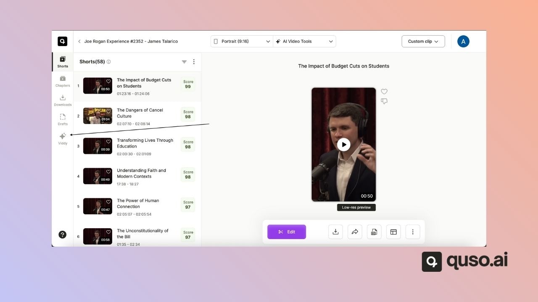Viewport: 538px width, 302px height.
Task: Open 'Understanding Faith and Modern Contexts' title
Action: 141,174
